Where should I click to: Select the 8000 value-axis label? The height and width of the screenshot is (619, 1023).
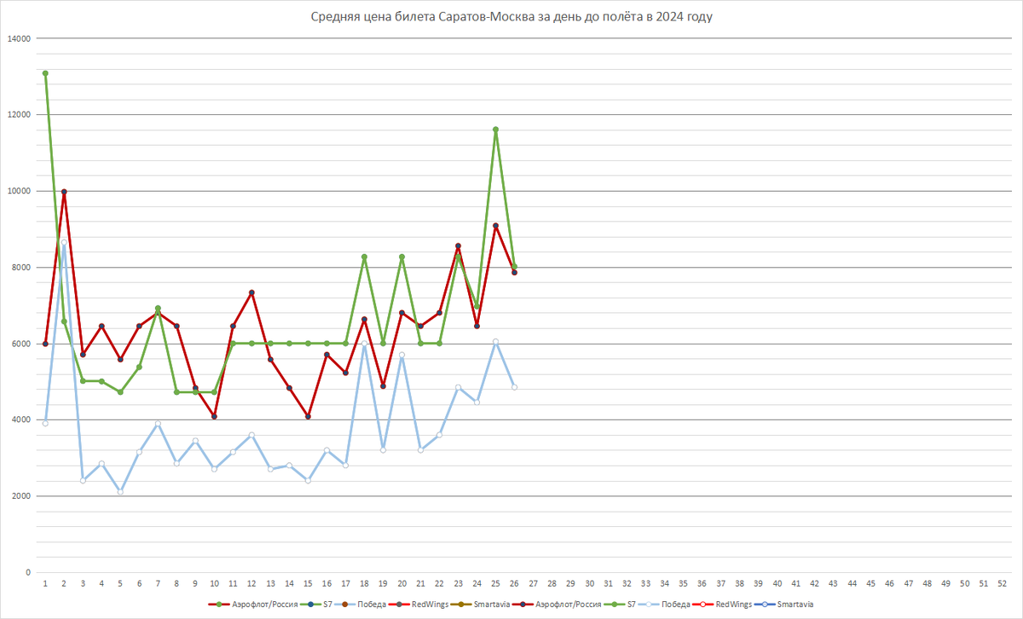(20, 267)
